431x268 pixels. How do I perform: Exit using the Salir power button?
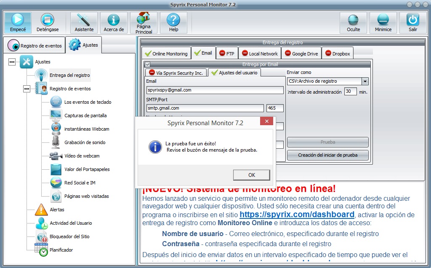[x=413, y=23]
